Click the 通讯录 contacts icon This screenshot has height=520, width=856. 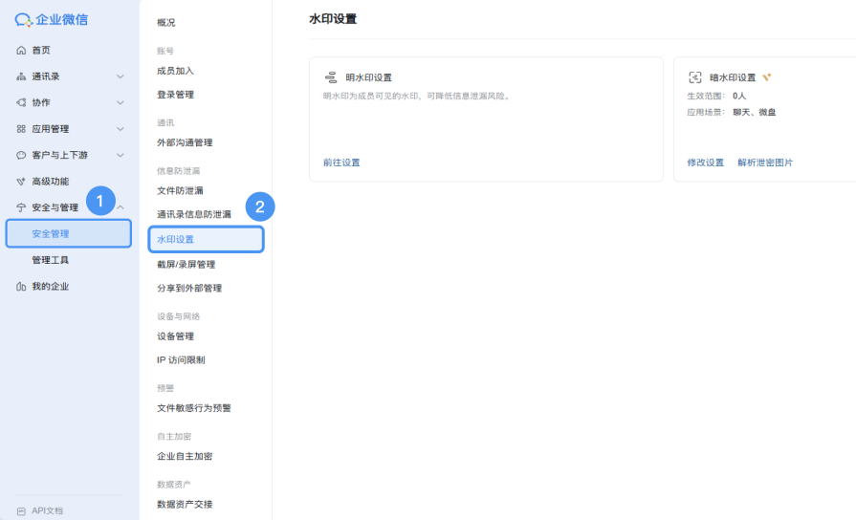point(21,76)
